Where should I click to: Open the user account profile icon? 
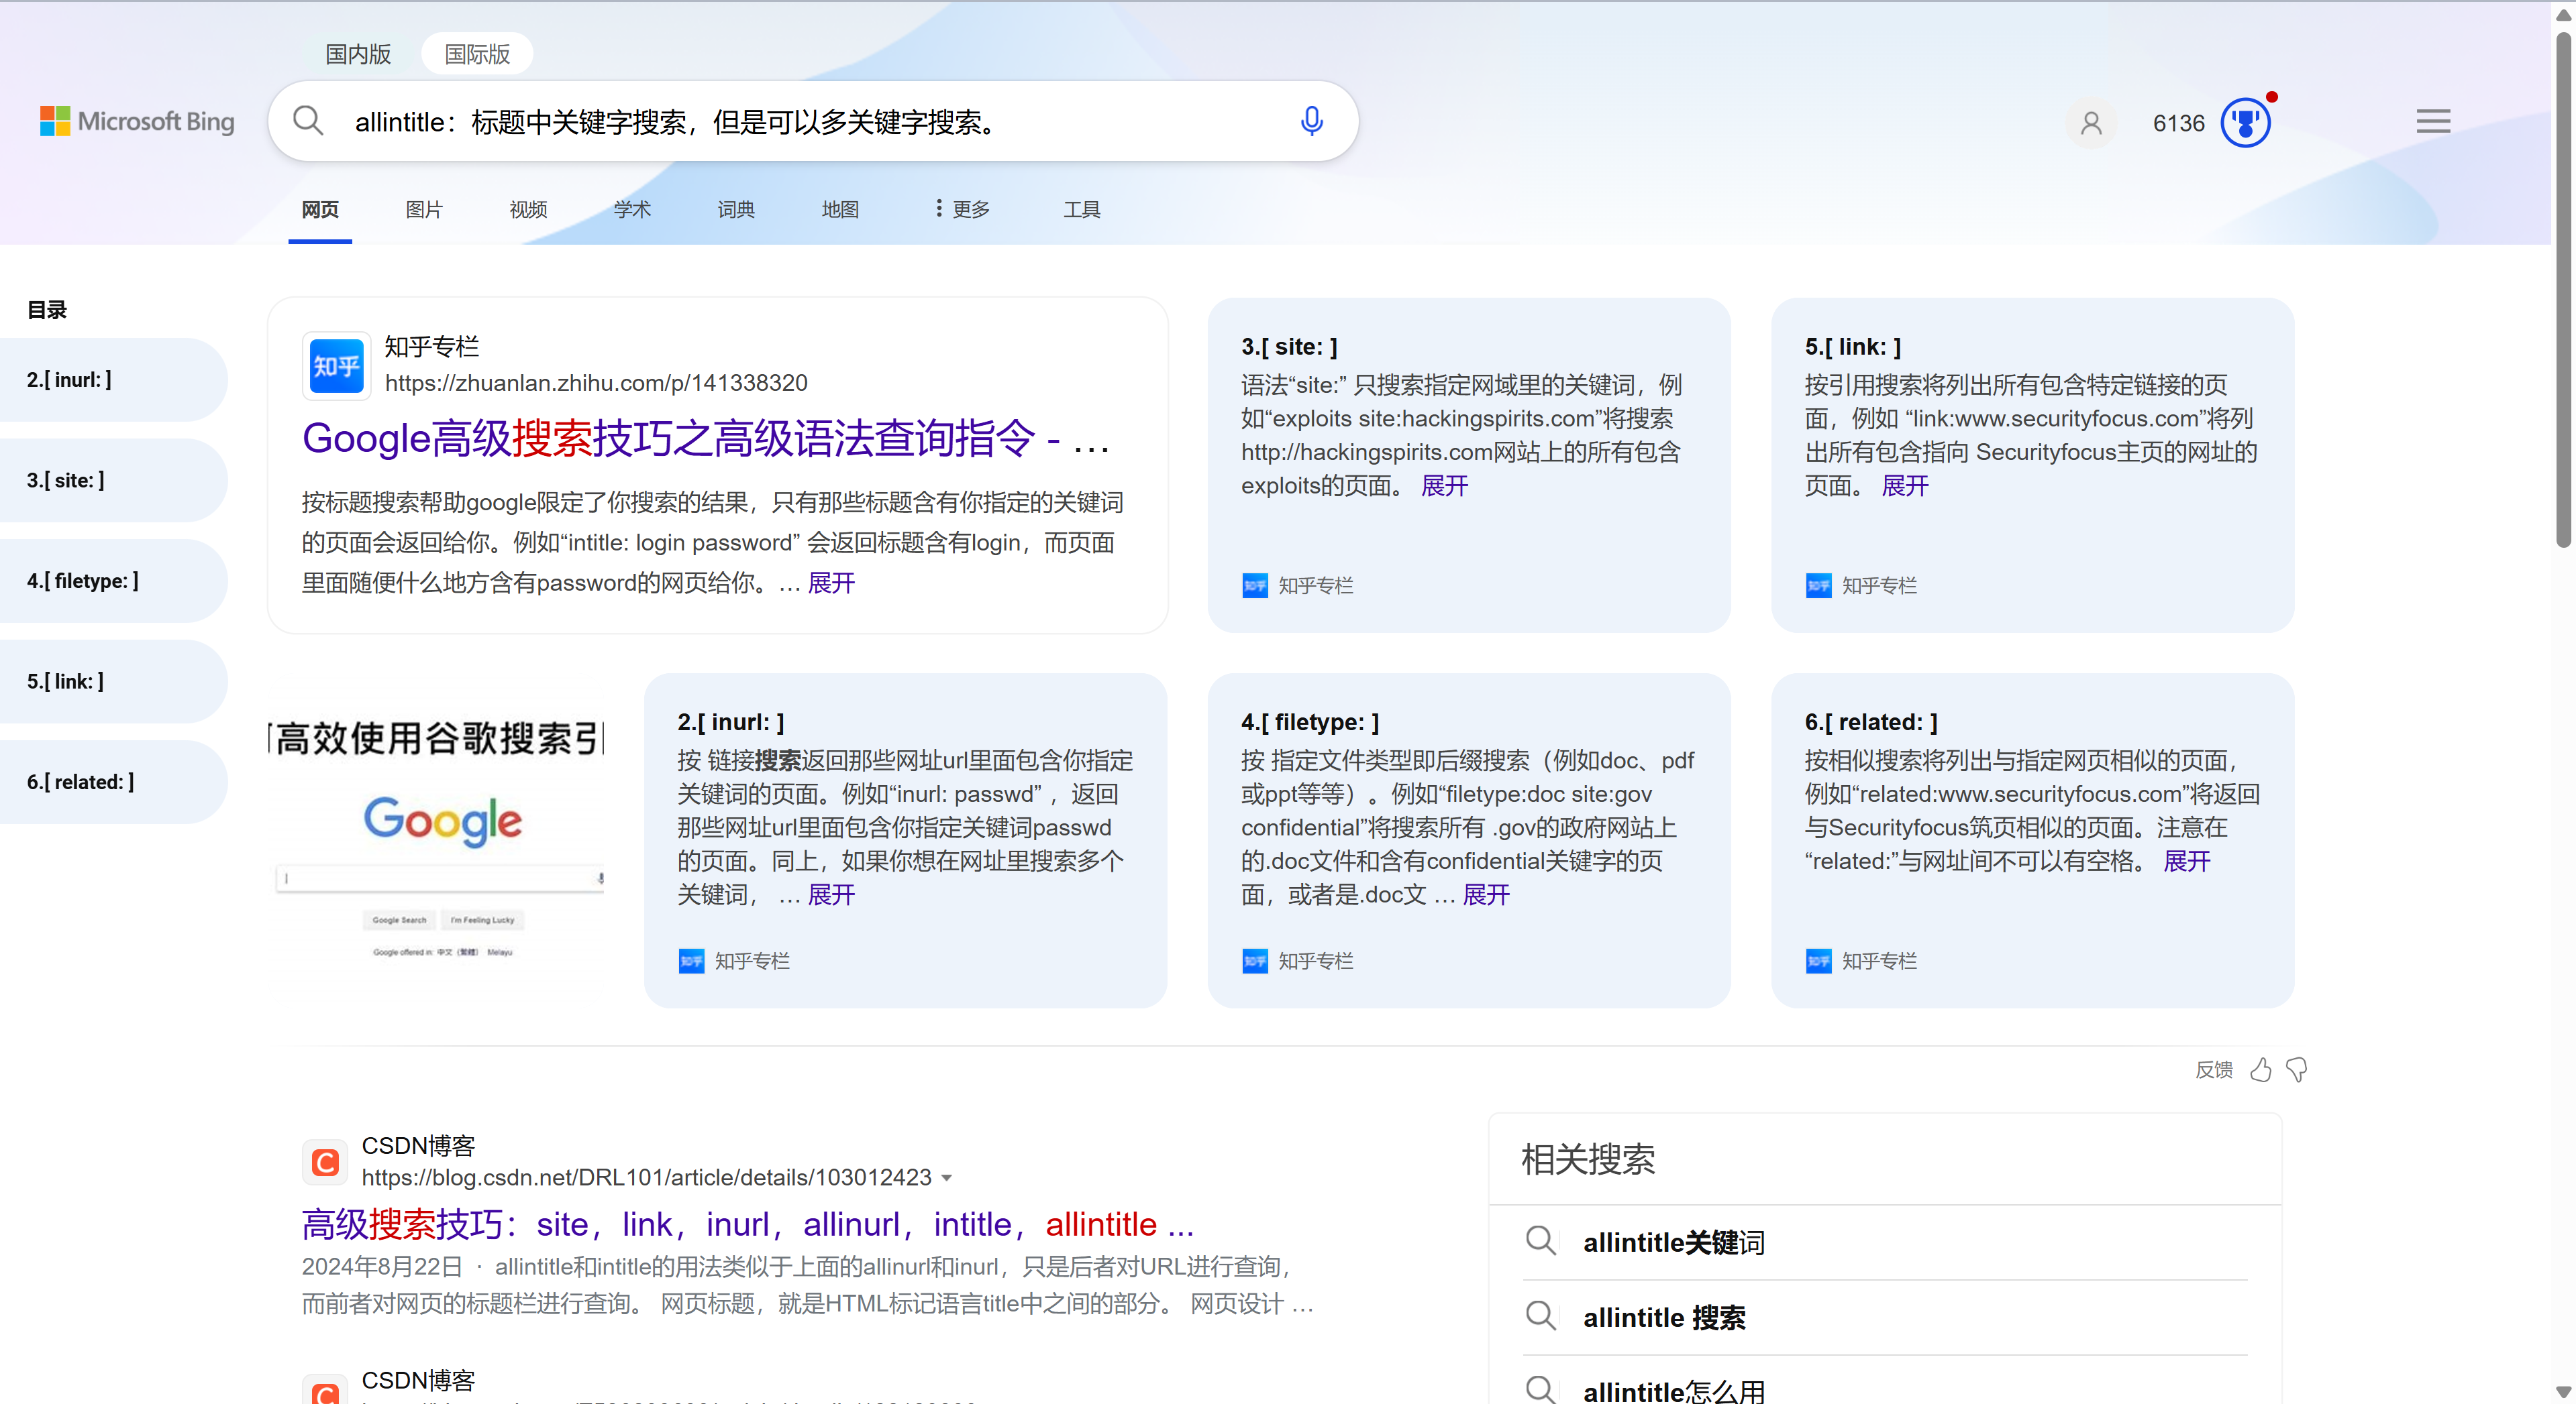click(x=2090, y=123)
